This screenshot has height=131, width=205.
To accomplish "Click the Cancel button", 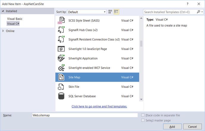I will click(192, 127).
